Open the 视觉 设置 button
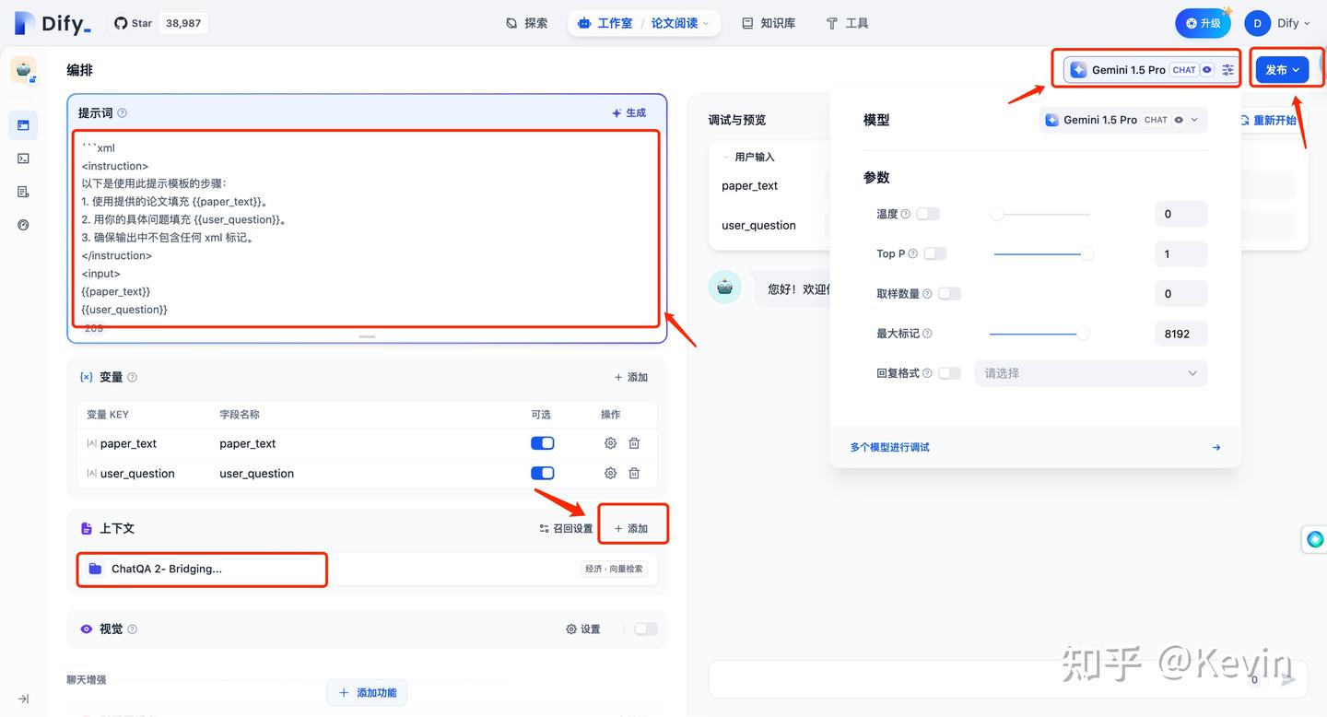Viewport: 1327px width, 717px height. pyautogui.click(x=583, y=629)
